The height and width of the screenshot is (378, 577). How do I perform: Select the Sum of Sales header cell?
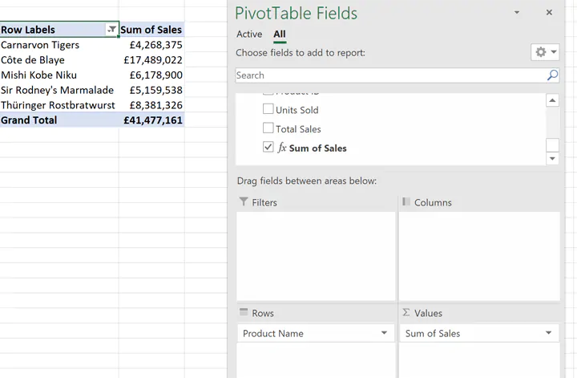pos(151,30)
